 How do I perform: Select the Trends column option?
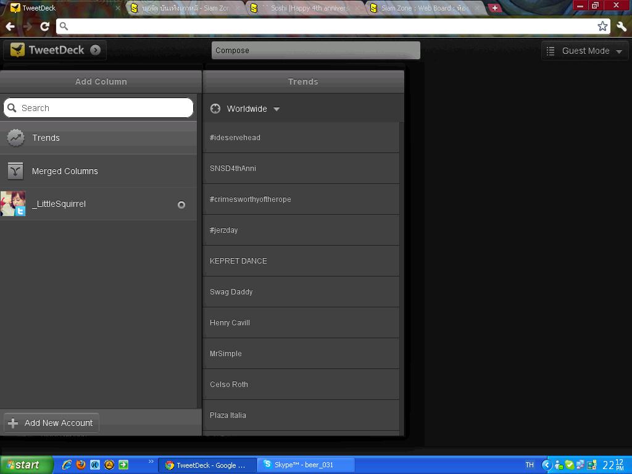tap(98, 138)
